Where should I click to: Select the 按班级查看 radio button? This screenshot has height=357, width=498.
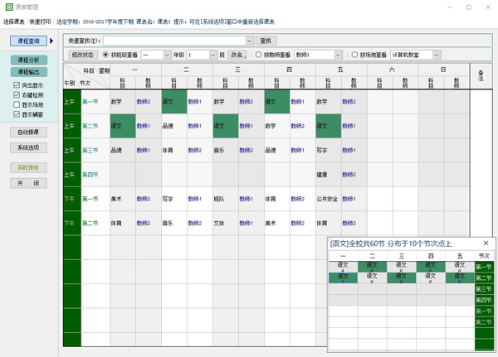pyautogui.click(x=105, y=55)
